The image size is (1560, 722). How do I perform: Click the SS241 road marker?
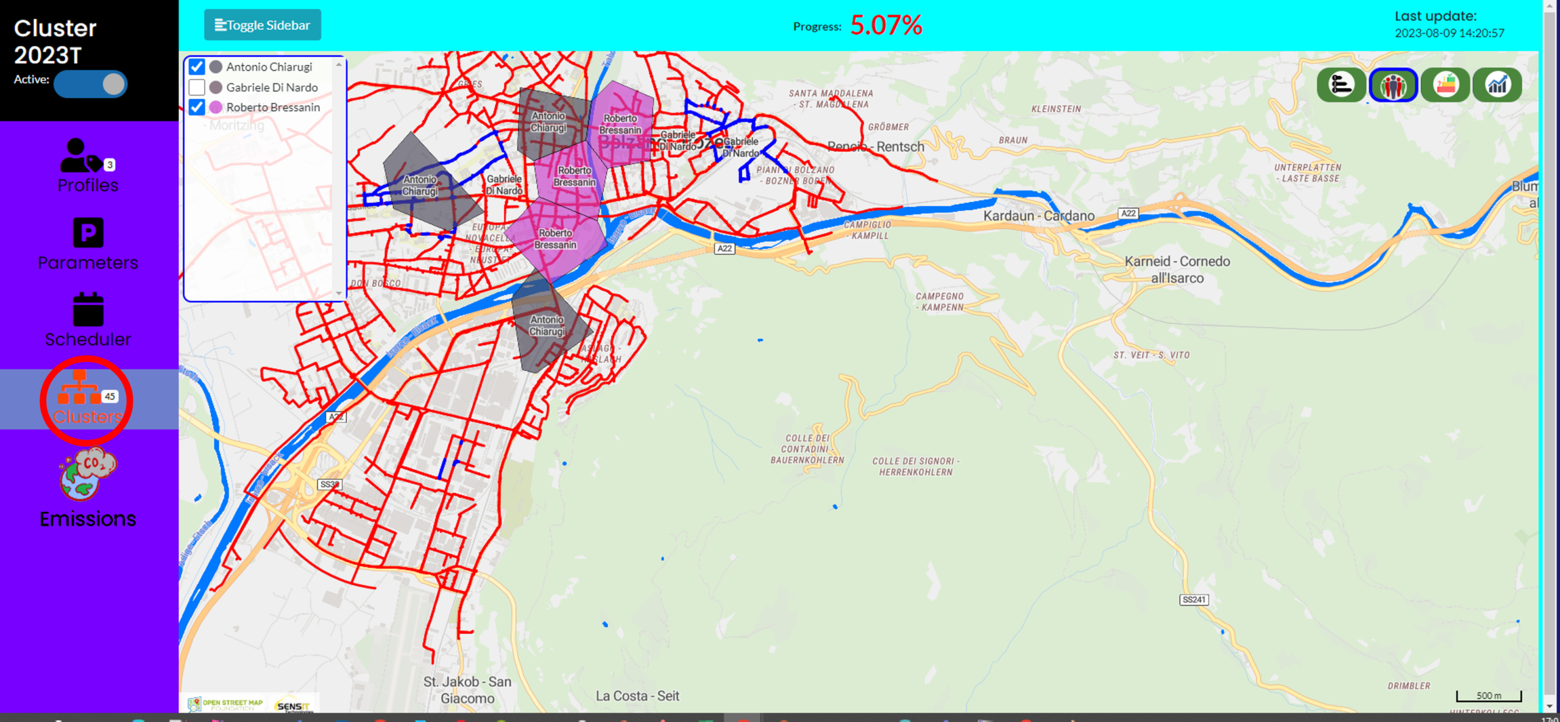[1194, 600]
